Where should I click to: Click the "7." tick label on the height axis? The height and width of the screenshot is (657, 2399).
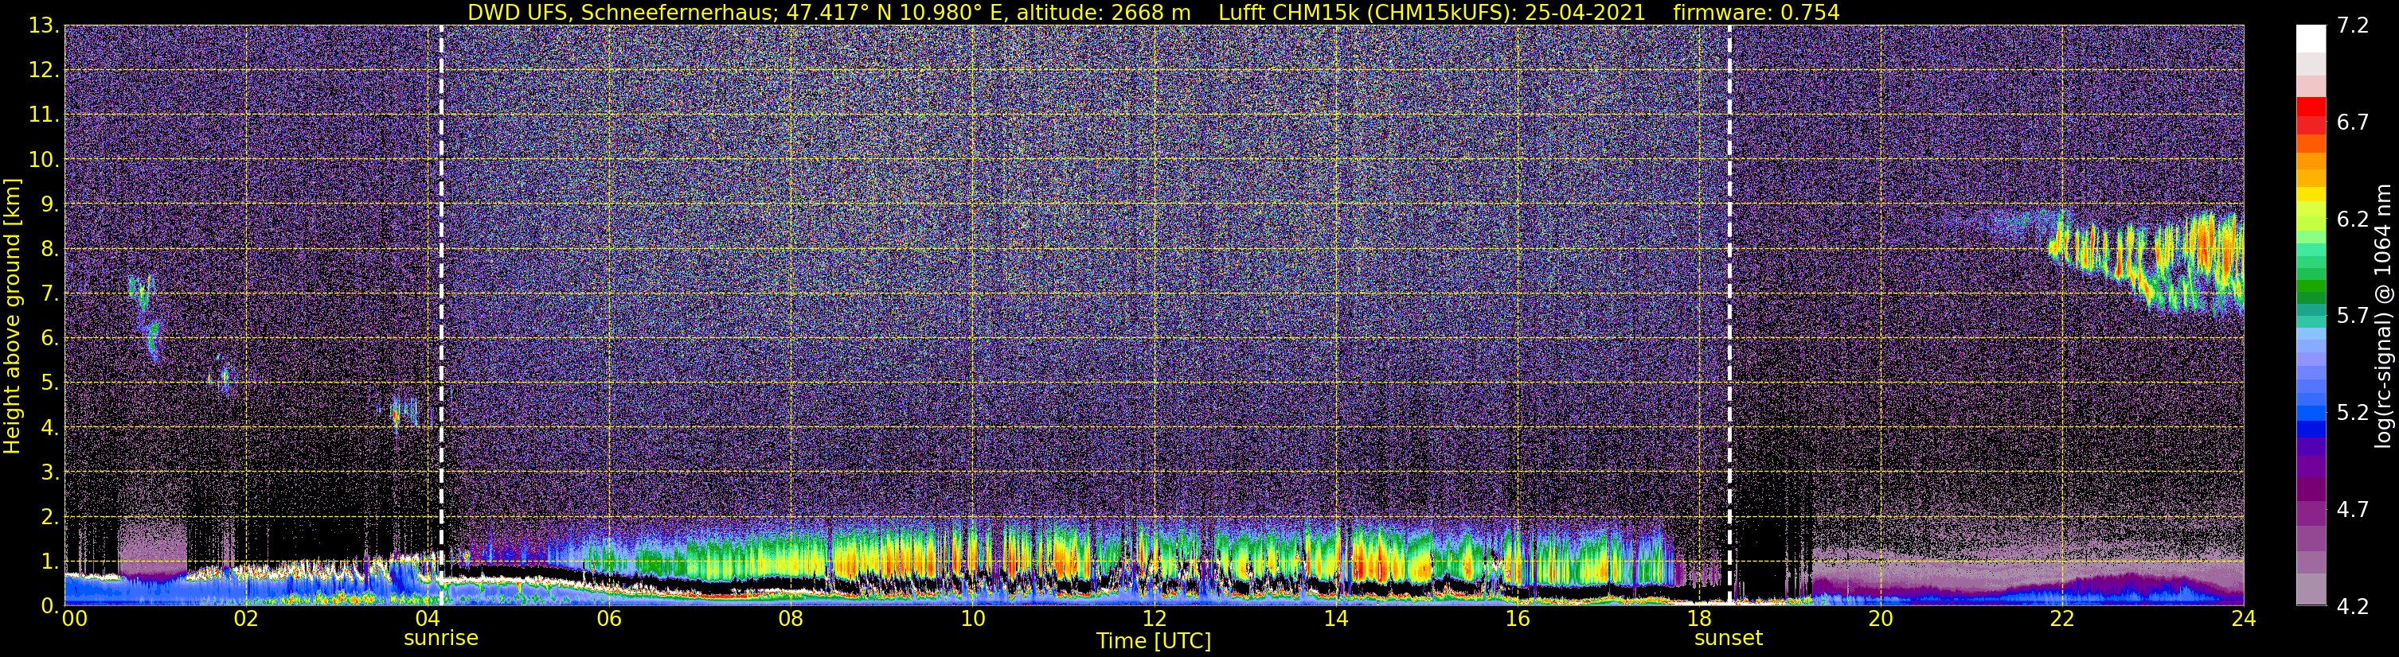click(x=50, y=294)
